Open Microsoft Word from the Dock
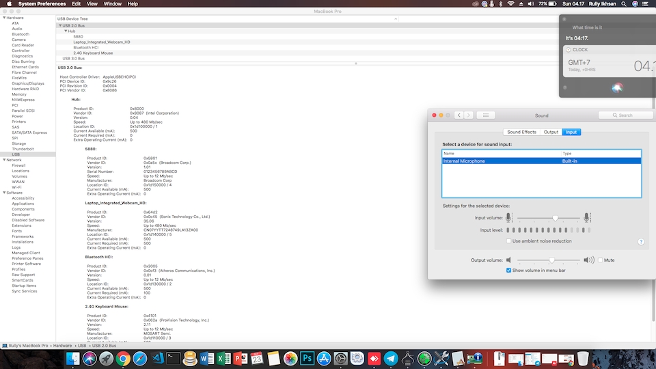656x369 pixels. 206,359
